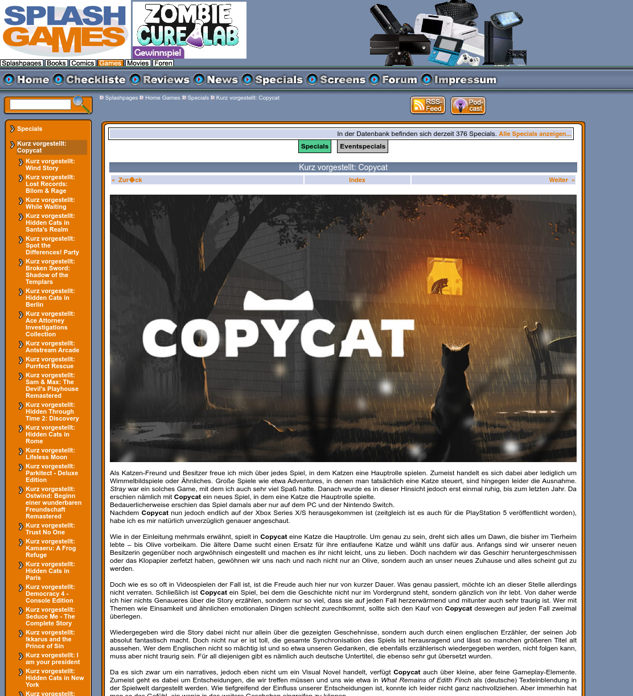Open sidebar item Democracy 4 - Console Edition
Viewport: 633px width, 696px height.
click(x=50, y=594)
